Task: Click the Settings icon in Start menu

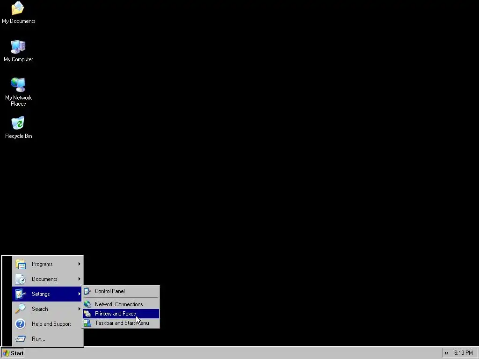Action: pyautogui.click(x=21, y=294)
